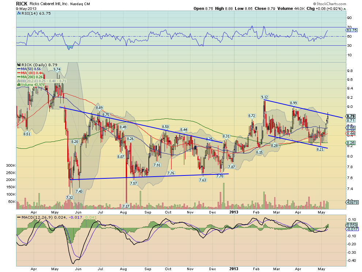
Task: Click the volume bars icon in the legend
Action: (x=19, y=85)
